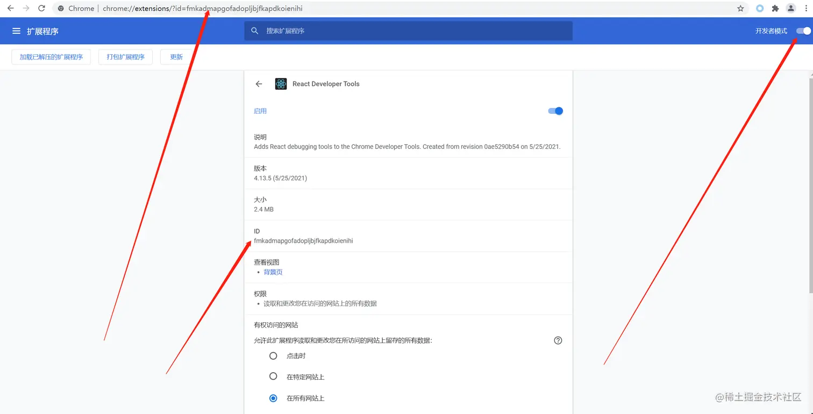Click the 权限 label
Screen dimensions: 813x414
260,294
